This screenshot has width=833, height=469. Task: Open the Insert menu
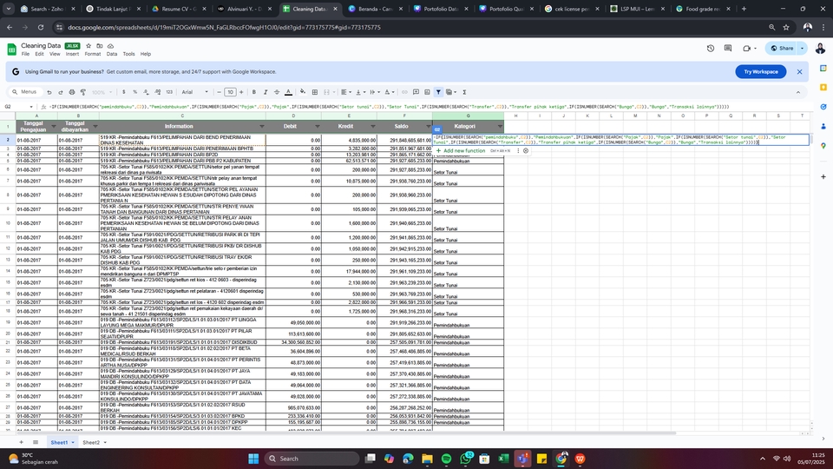point(72,54)
